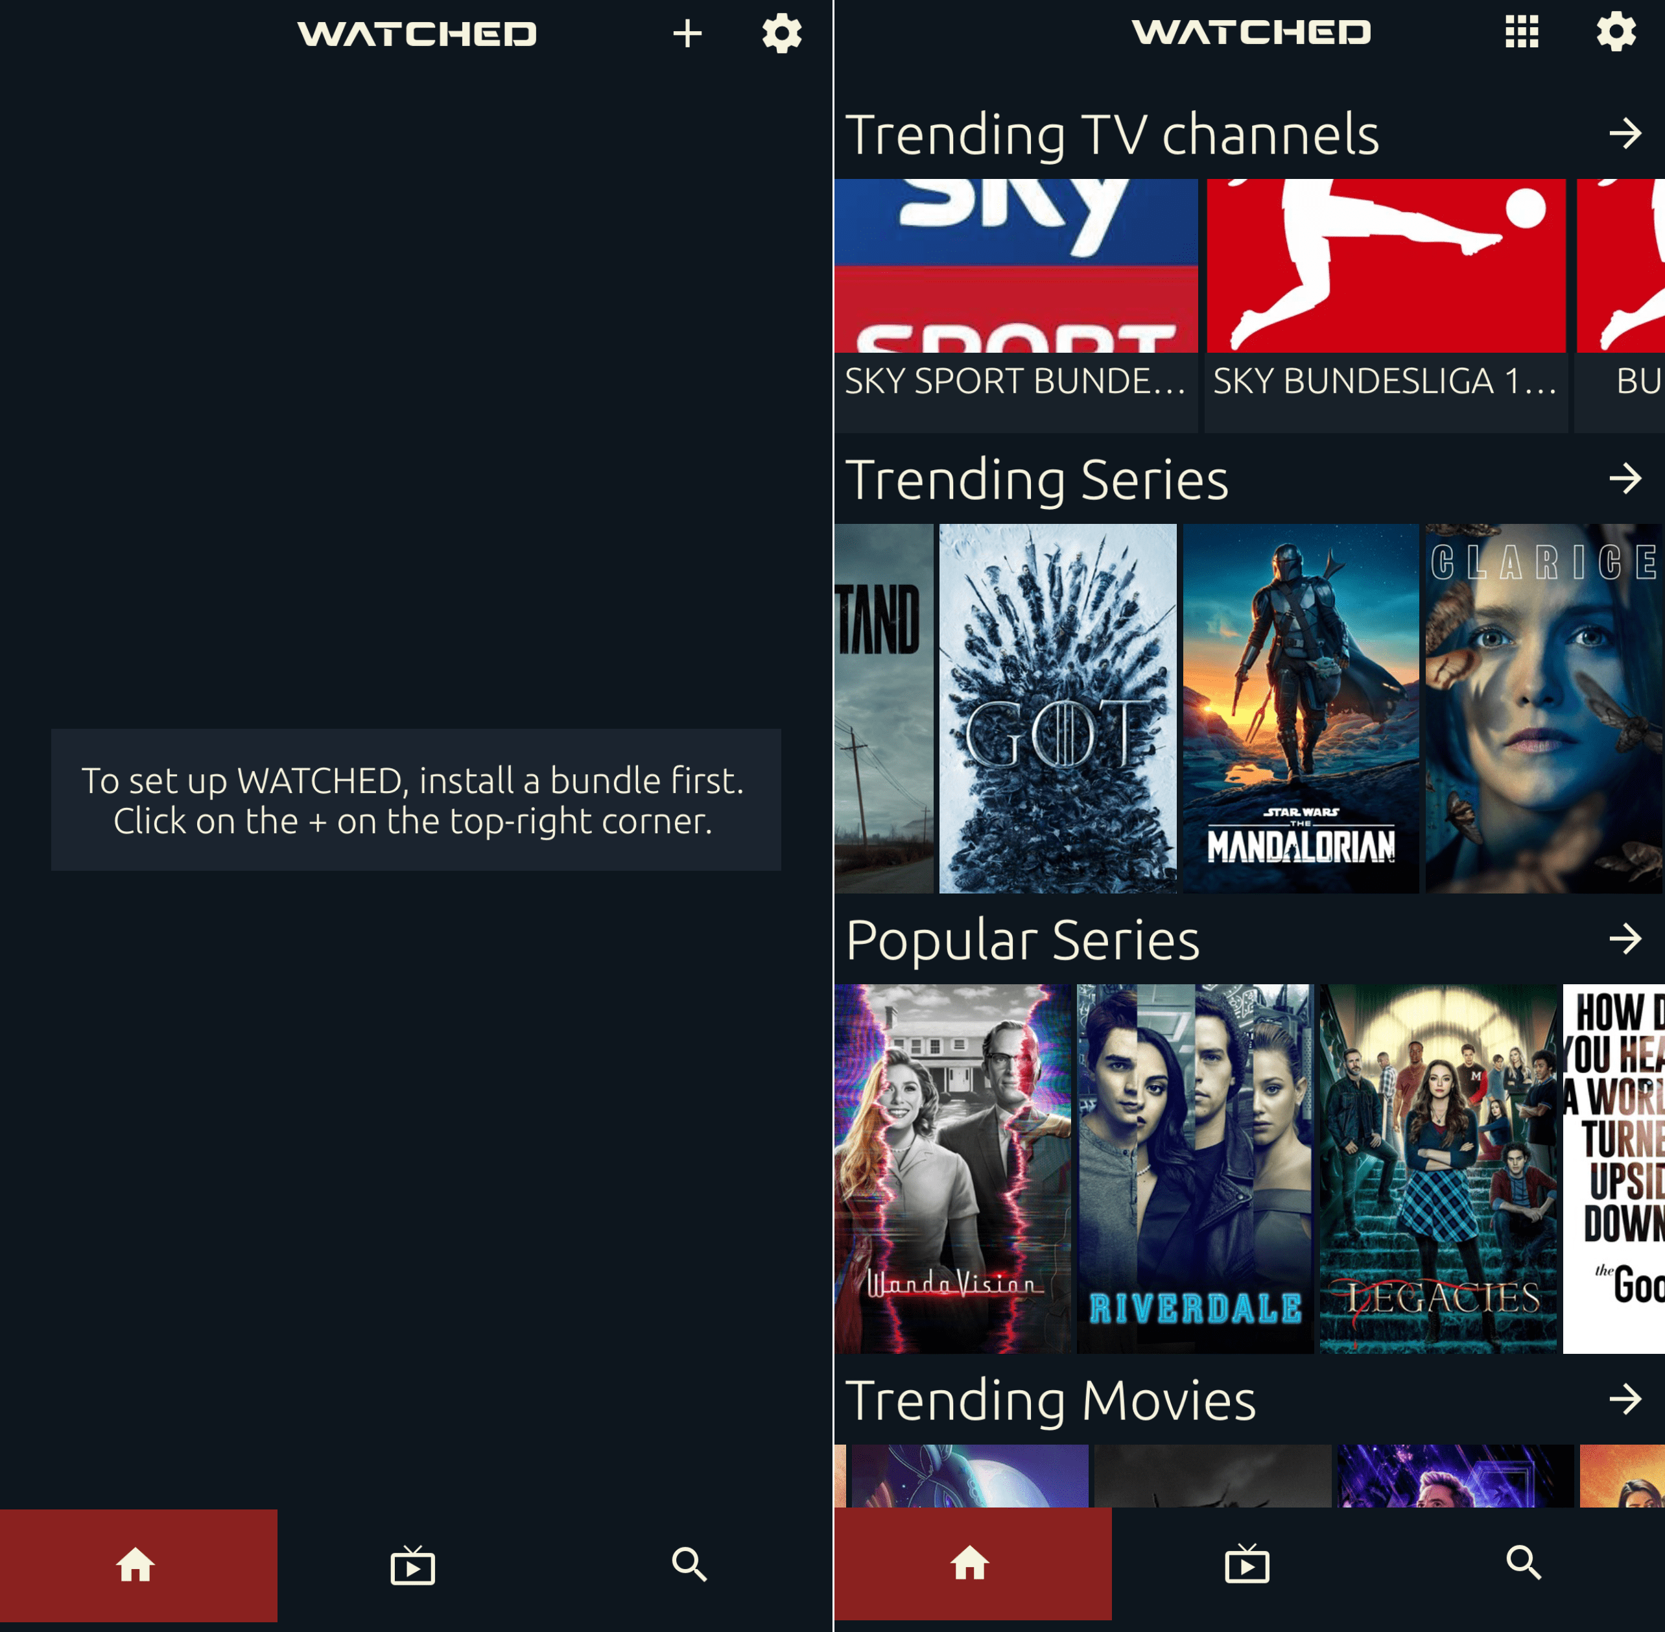
Task: Open settings gear in the left screen
Action: tap(781, 34)
